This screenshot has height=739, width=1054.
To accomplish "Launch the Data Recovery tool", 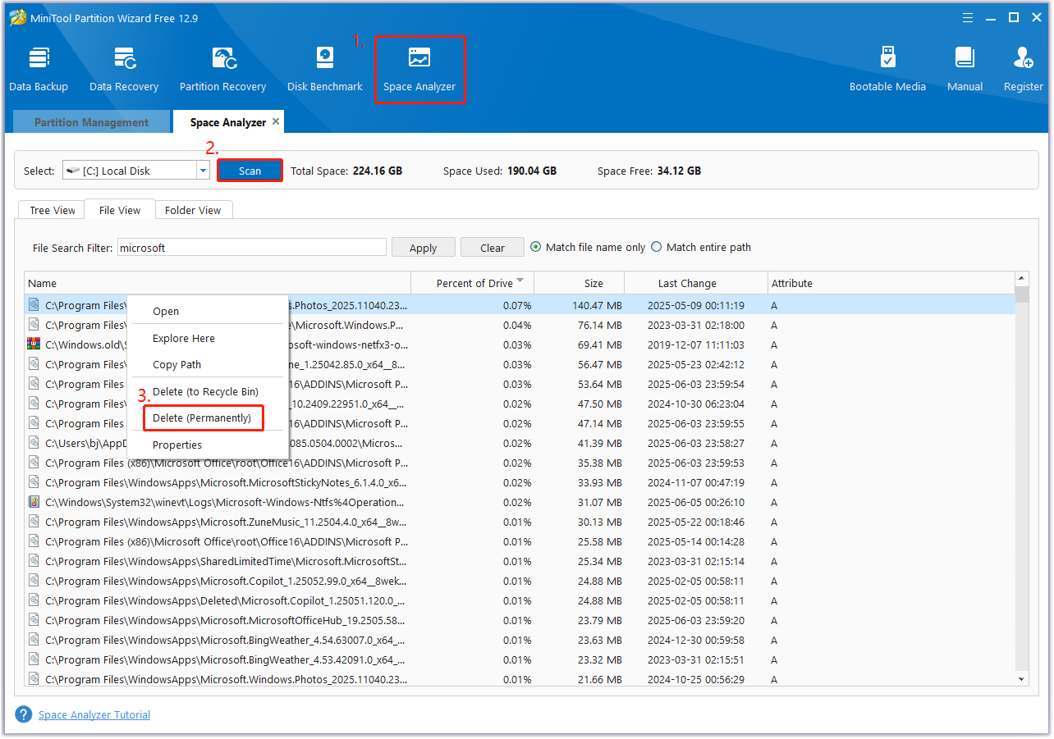I will [x=124, y=69].
